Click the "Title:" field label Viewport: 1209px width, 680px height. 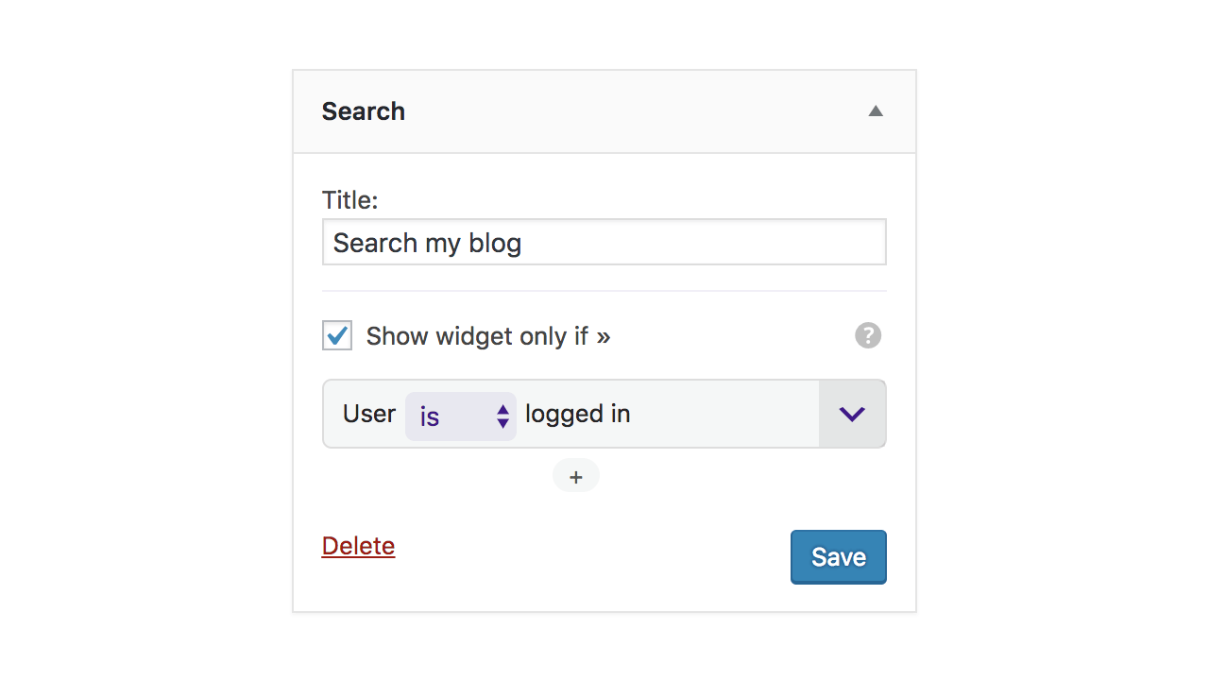(349, 200)
